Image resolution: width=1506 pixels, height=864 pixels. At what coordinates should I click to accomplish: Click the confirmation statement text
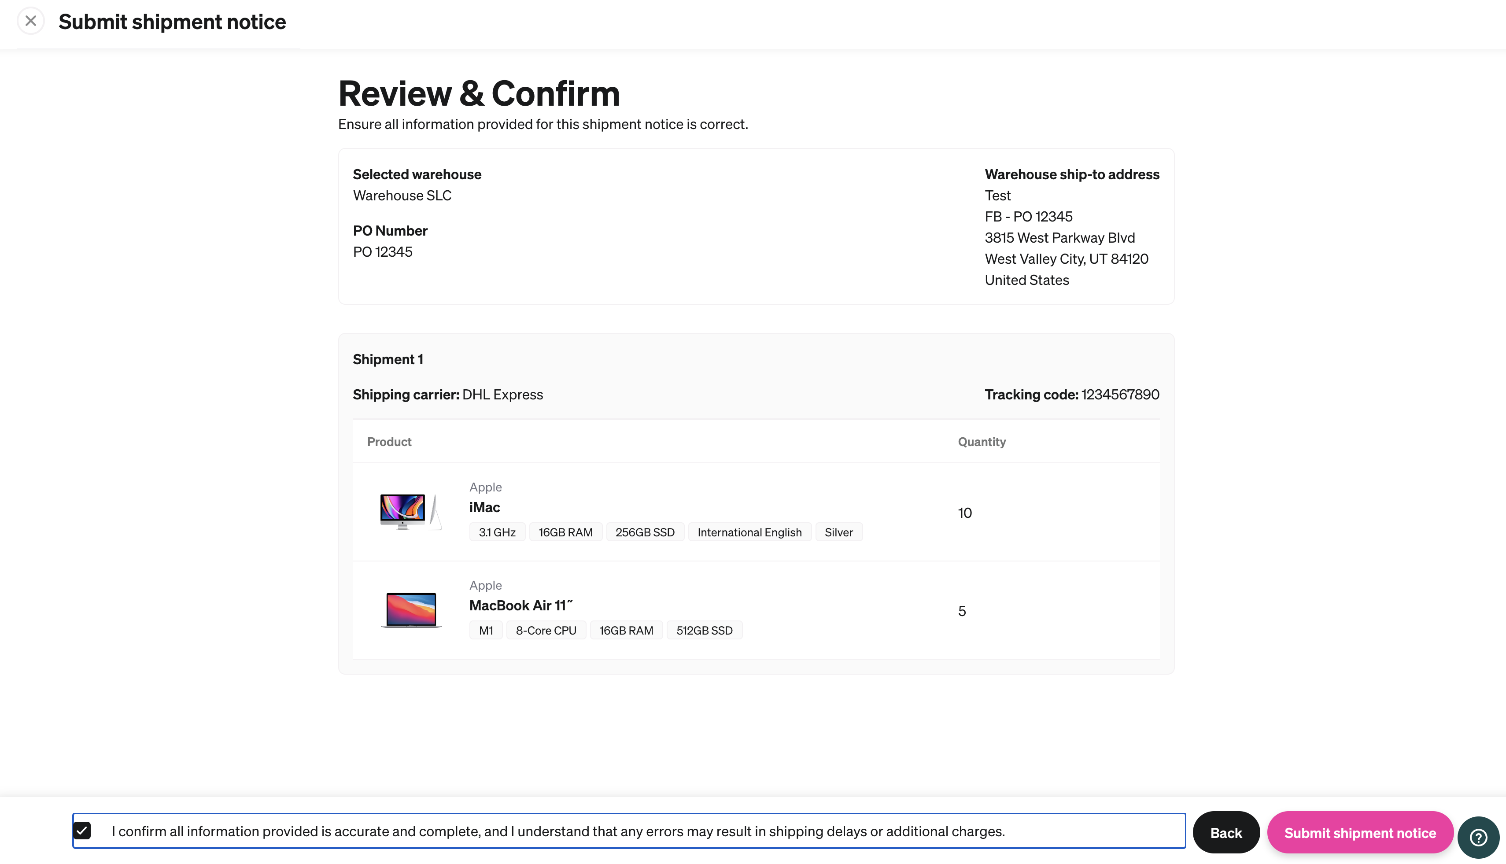pos(558,831)
